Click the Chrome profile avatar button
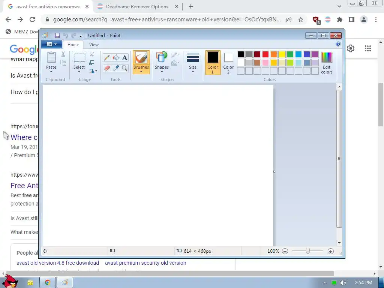Image resolution: width=384 pixels, height=288 pixels. [364, 19]
